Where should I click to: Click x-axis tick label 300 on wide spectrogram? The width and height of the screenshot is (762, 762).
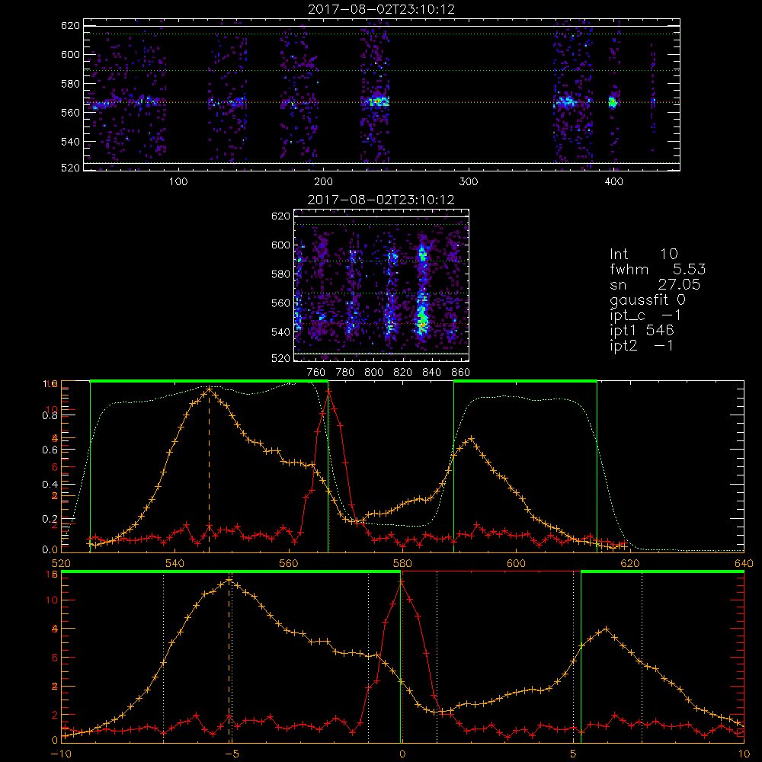[x=469, y=182]
